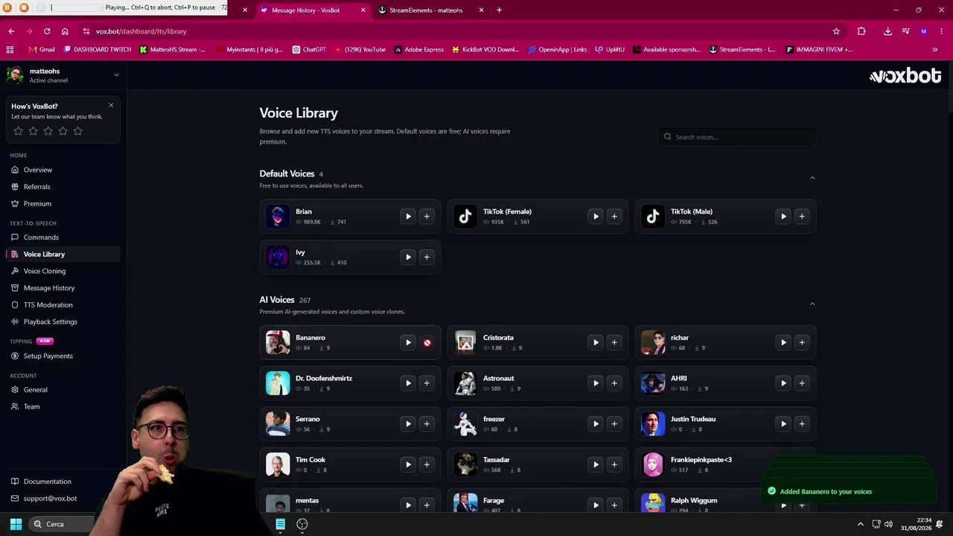Viewport: 953px width, 536px height.
Task: Play the TikTok (Female) voice preview
Action: 596,217
